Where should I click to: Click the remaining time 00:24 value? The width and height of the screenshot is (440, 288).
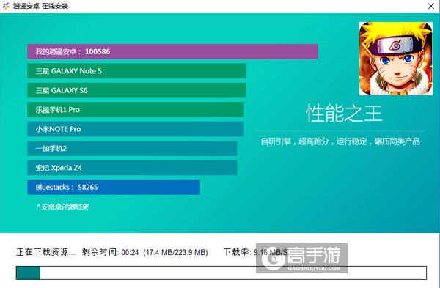tap(130, 252)
